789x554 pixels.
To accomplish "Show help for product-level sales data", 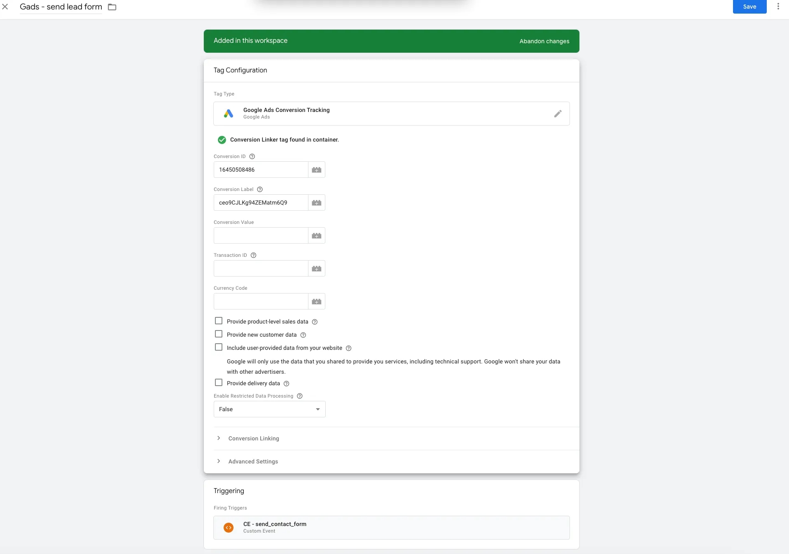I will pyautogui.click(x=315, y=322).
